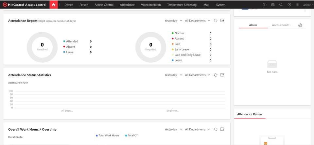Refresh Attendance Status Statistics chart
The height and width of the screenshot is (145, 314).
[x=216, y=75]
